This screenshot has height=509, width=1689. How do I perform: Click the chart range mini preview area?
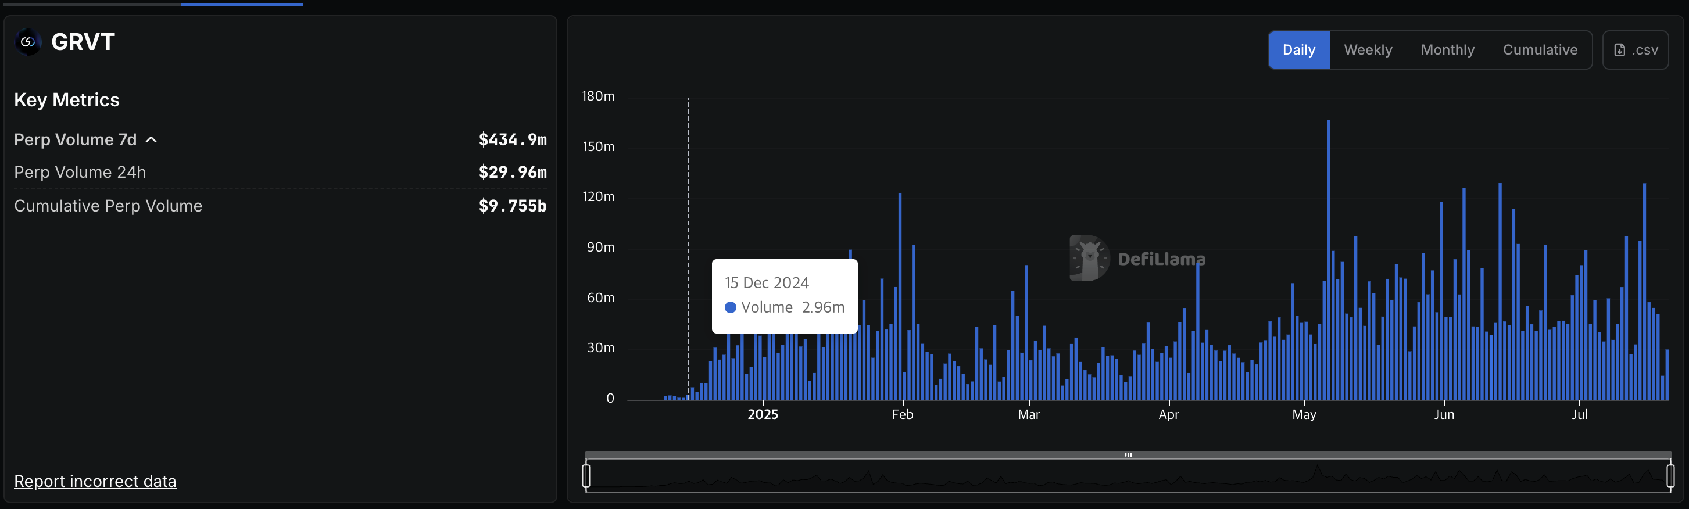click(x=1128, y=476)
